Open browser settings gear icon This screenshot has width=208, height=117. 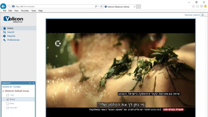(201, 6)
